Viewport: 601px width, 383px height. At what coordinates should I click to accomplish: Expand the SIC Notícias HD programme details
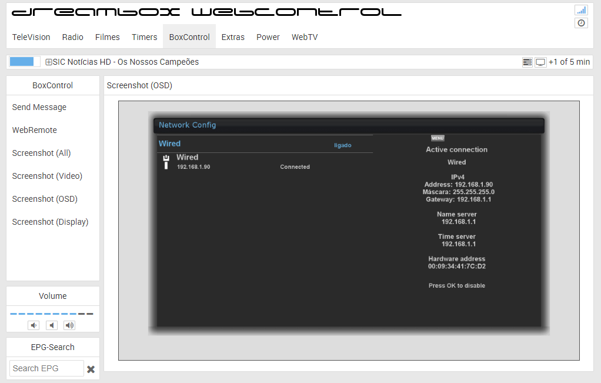pyautogui.click(x=49, y=62)
